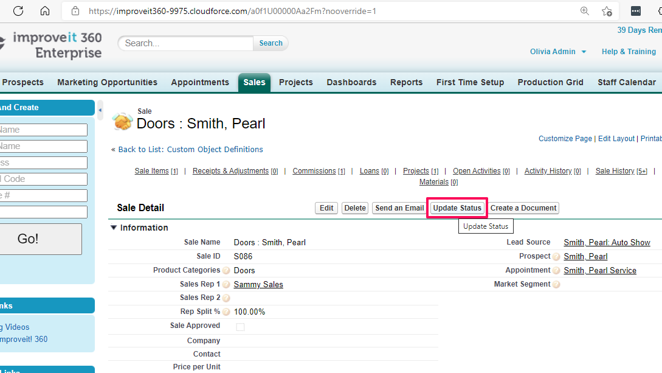Viewport: 662px width, 373px height.
Task: Jump to Sale History list
Action: tap(621, 171)
